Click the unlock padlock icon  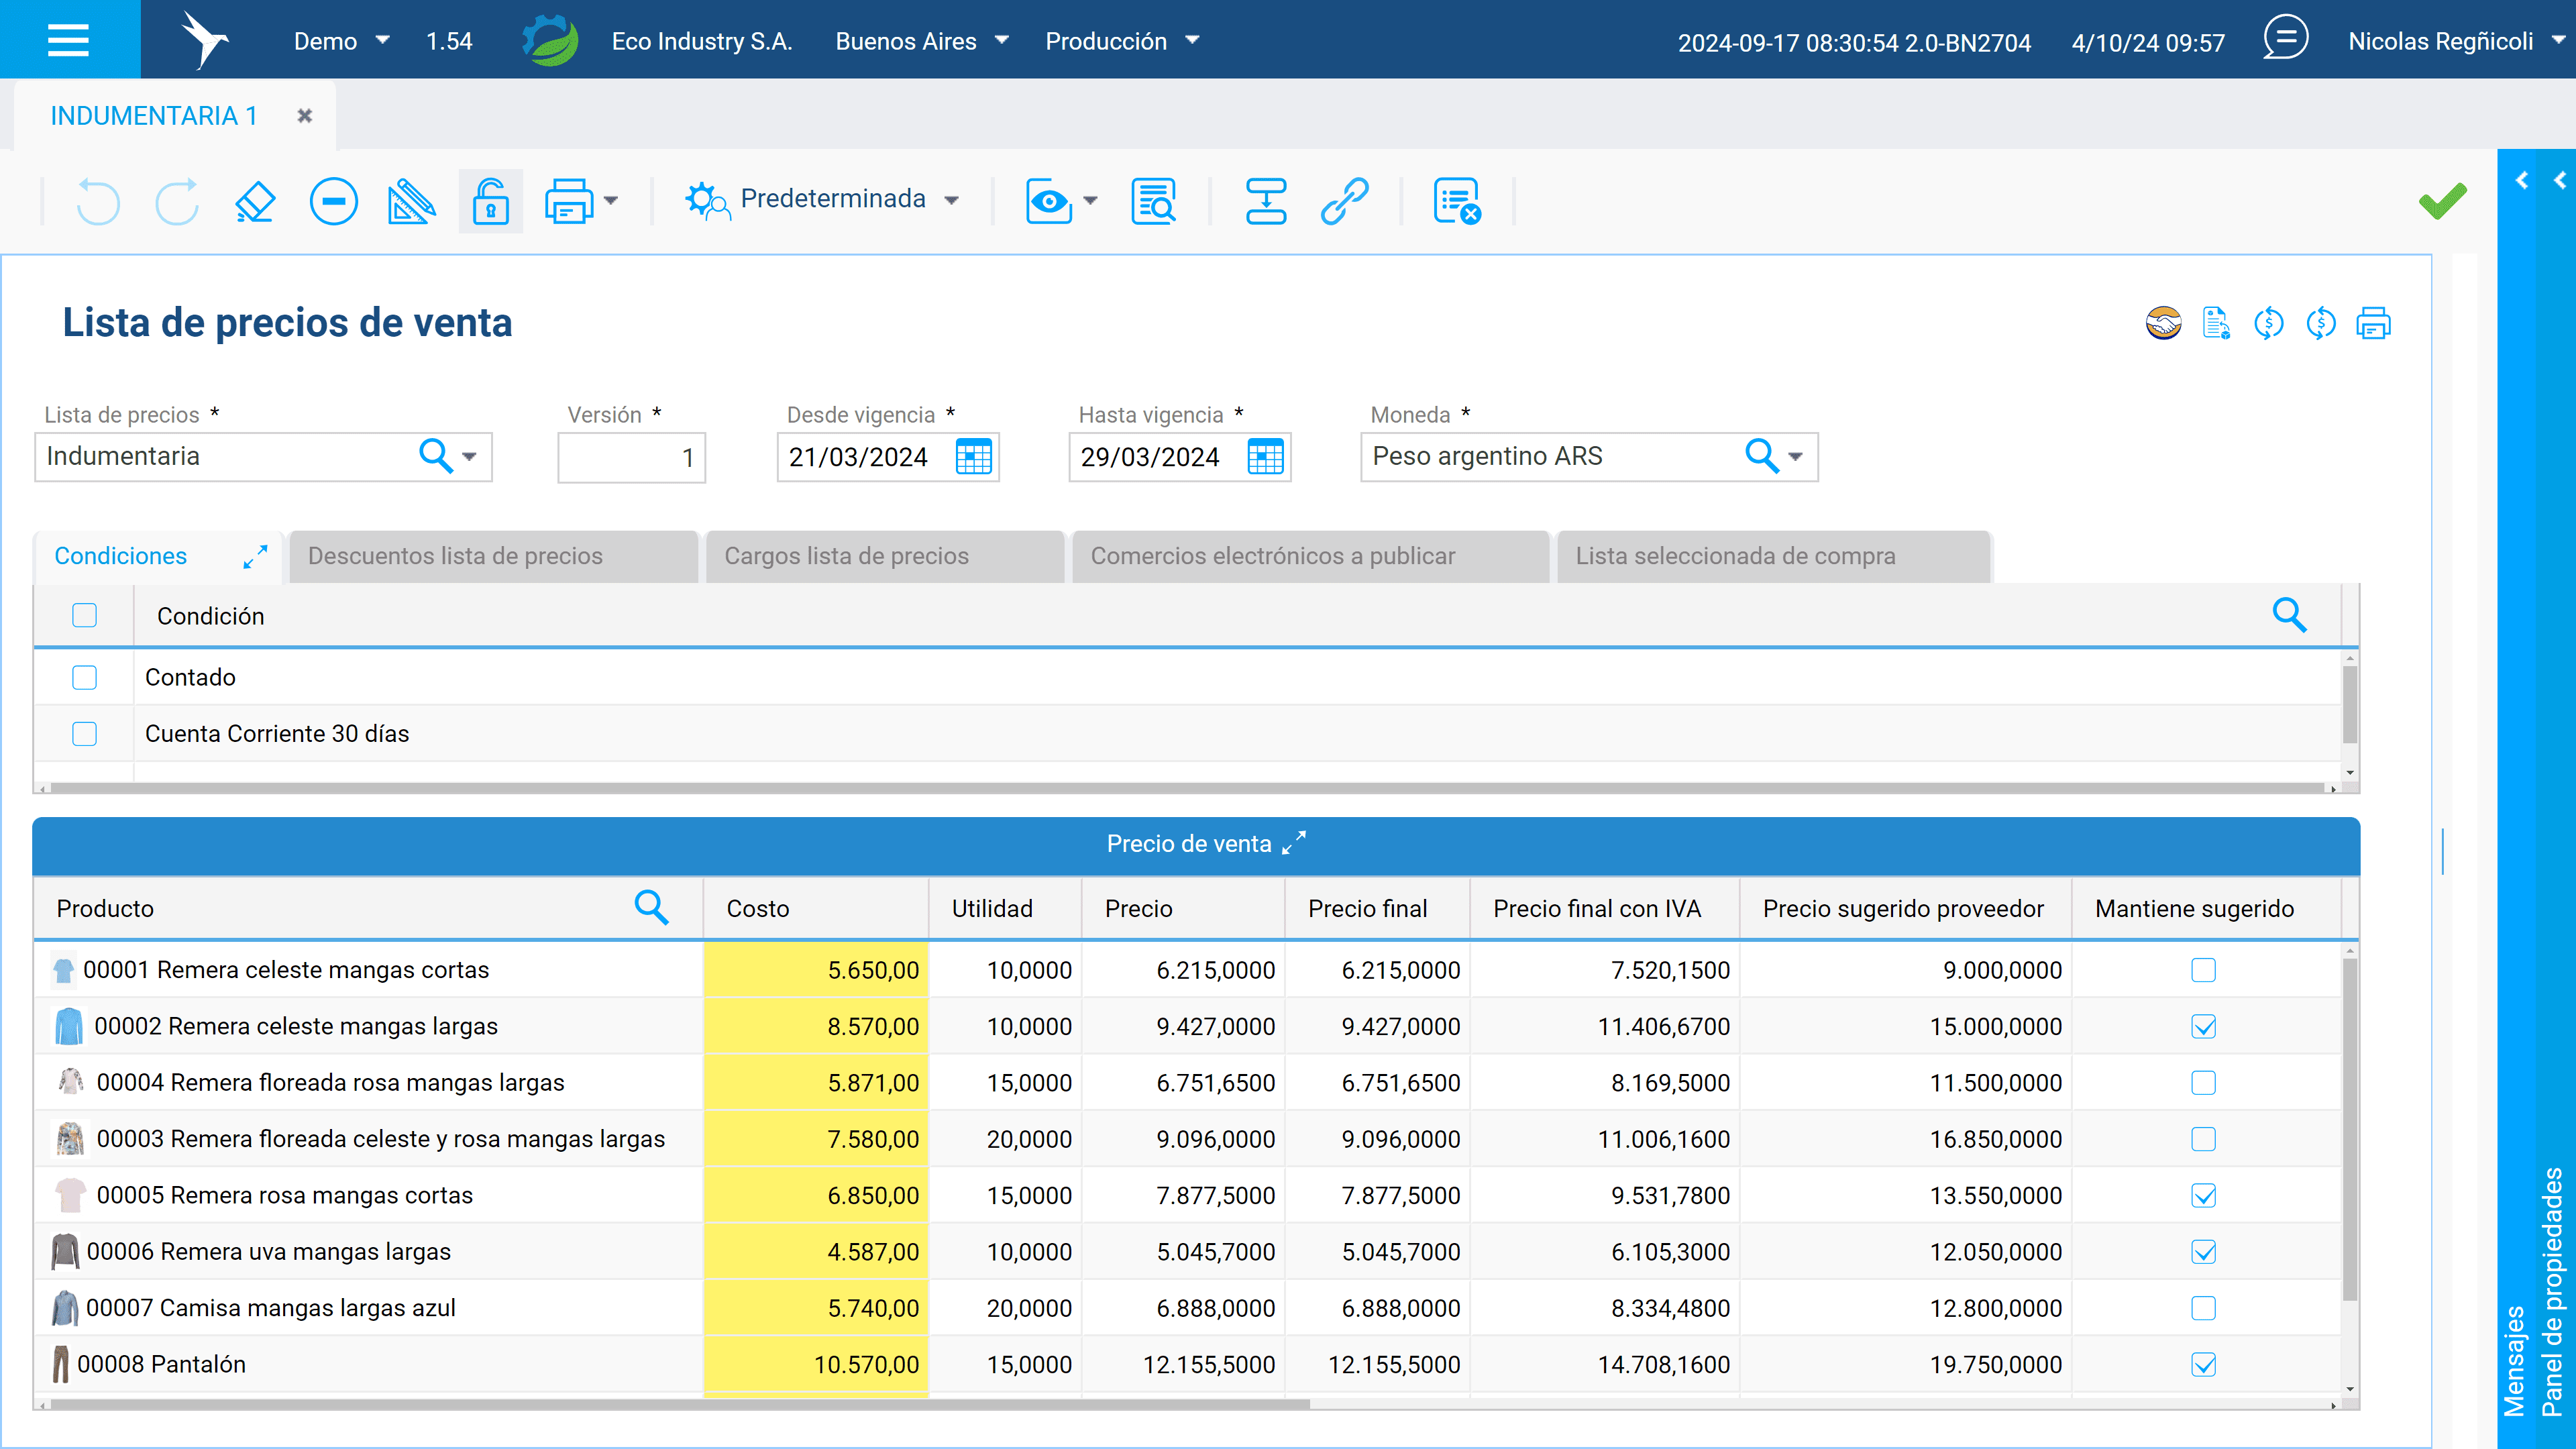pos(490,202)
